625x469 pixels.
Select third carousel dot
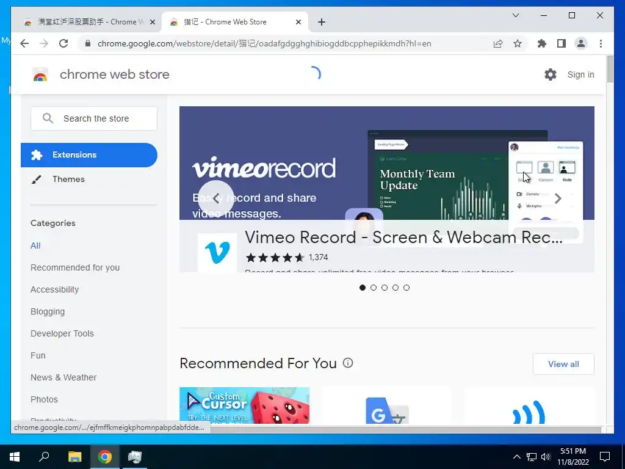point(385,288)
